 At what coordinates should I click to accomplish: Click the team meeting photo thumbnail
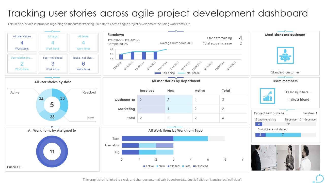[286, 158]
